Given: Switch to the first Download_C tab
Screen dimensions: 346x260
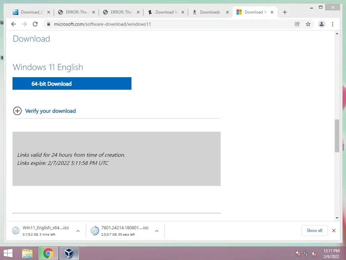Looking at the screenshot, I should pyautogui.click(x=31, y=12).
